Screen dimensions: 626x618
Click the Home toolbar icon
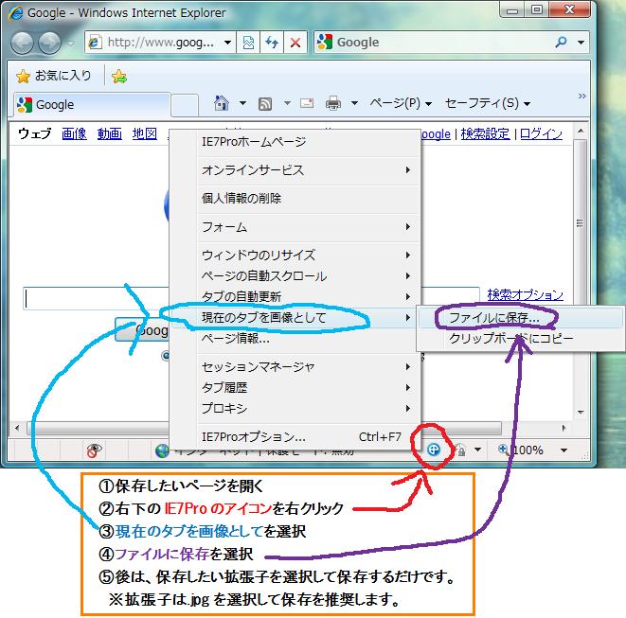click(x=222, y=103)
